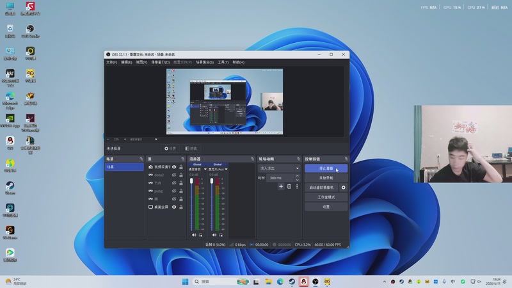Open the 文件(F) menu
The width and height of the screenshot is (512, 288).
click(111, 62)
